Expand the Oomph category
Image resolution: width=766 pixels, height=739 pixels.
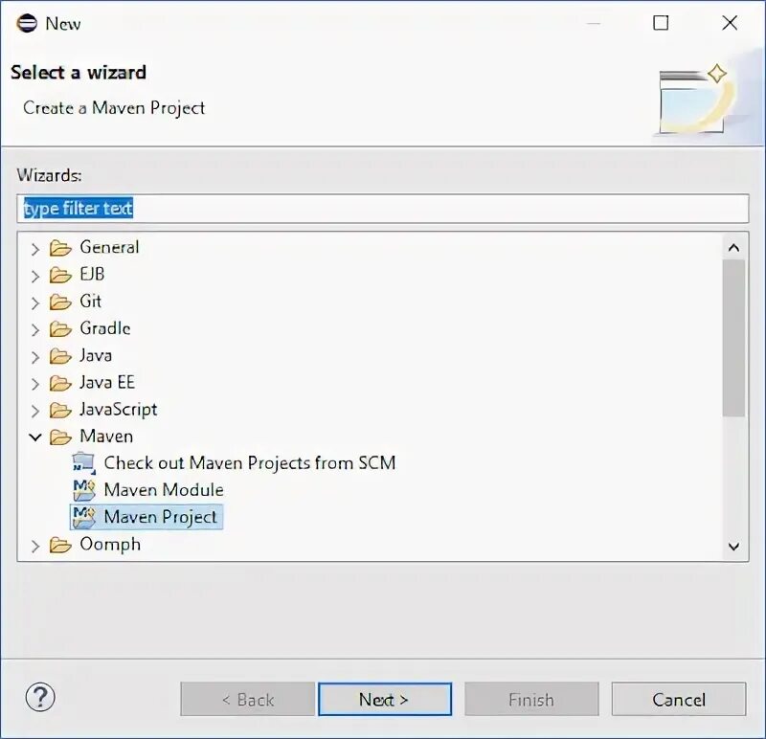click(x=35, y=546)
